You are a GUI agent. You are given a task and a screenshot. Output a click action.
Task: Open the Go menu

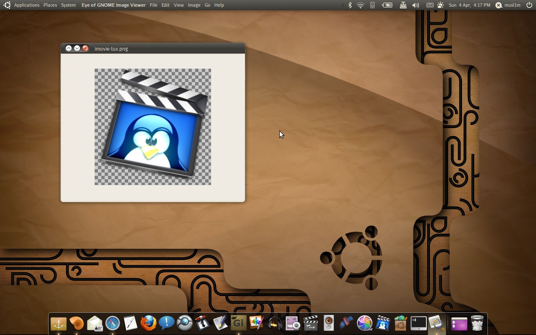tap(207, 5)
